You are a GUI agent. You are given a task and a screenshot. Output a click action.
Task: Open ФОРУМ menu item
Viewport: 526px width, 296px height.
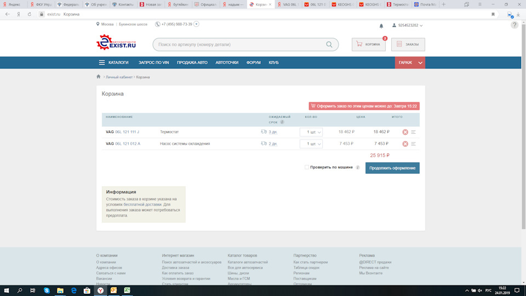253,62
